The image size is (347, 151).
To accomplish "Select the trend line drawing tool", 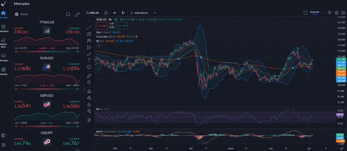I will point(89,27).
